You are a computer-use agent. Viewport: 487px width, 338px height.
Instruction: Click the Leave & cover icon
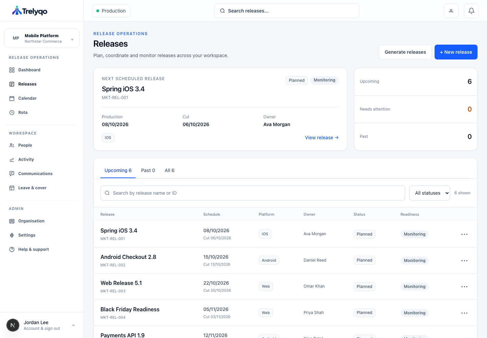12,188
